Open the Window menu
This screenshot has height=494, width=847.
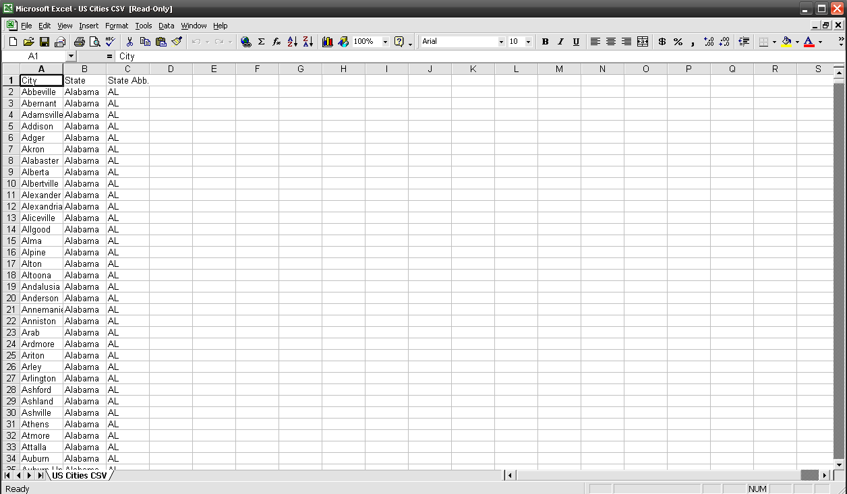coord(194,26)
